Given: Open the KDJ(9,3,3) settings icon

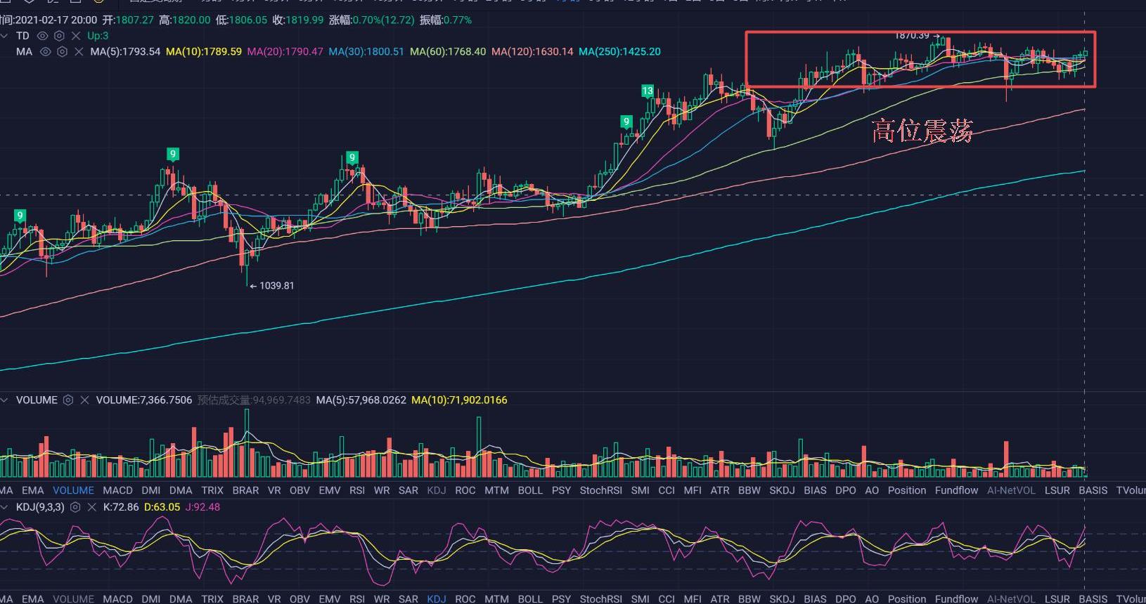Looking at the screenshot, I should (x=75, y=507).
